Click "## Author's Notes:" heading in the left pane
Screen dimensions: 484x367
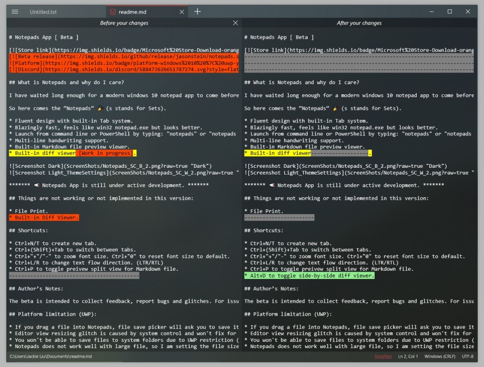[x=36, y=289]
